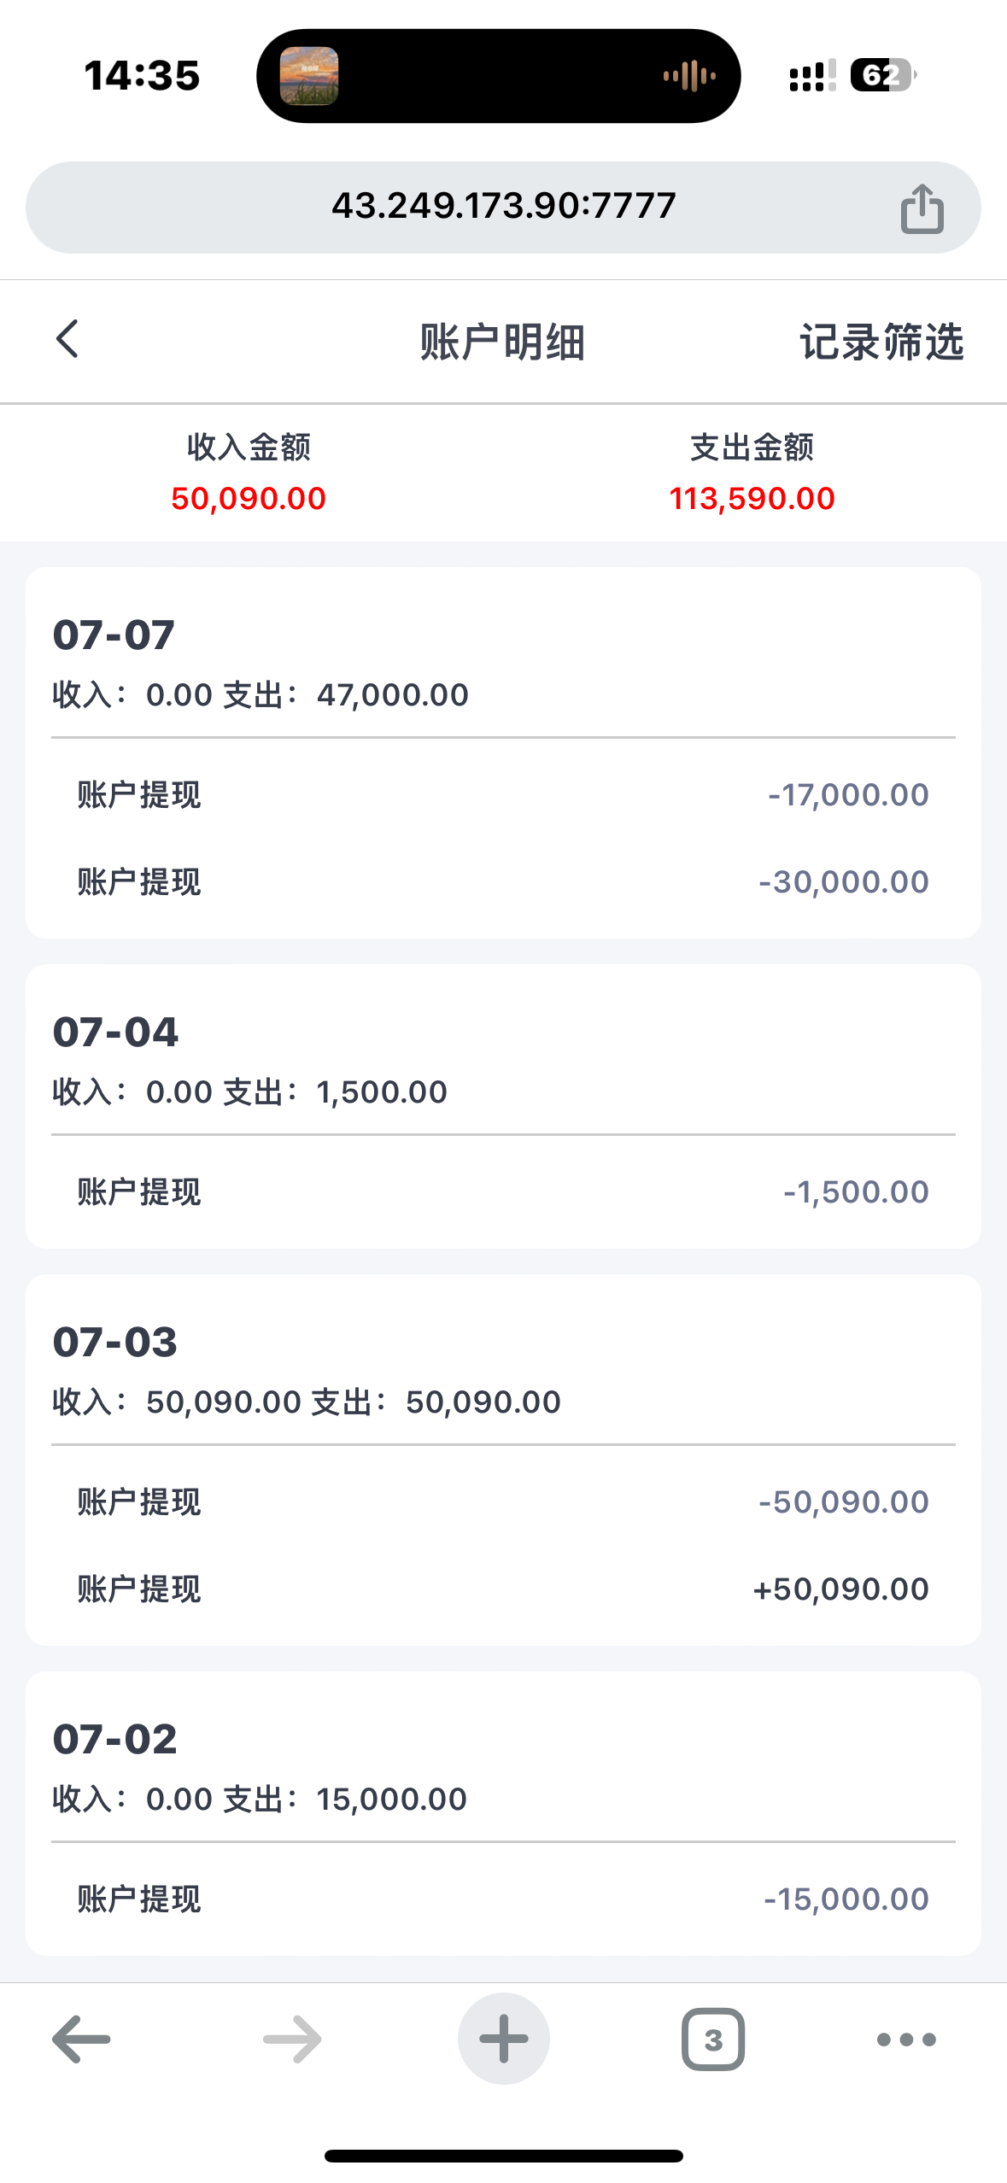The height and width of the screenshot is (2183, 1007).
Task: Open 记录筛选 record filter
Action: [x=881, y=342]
